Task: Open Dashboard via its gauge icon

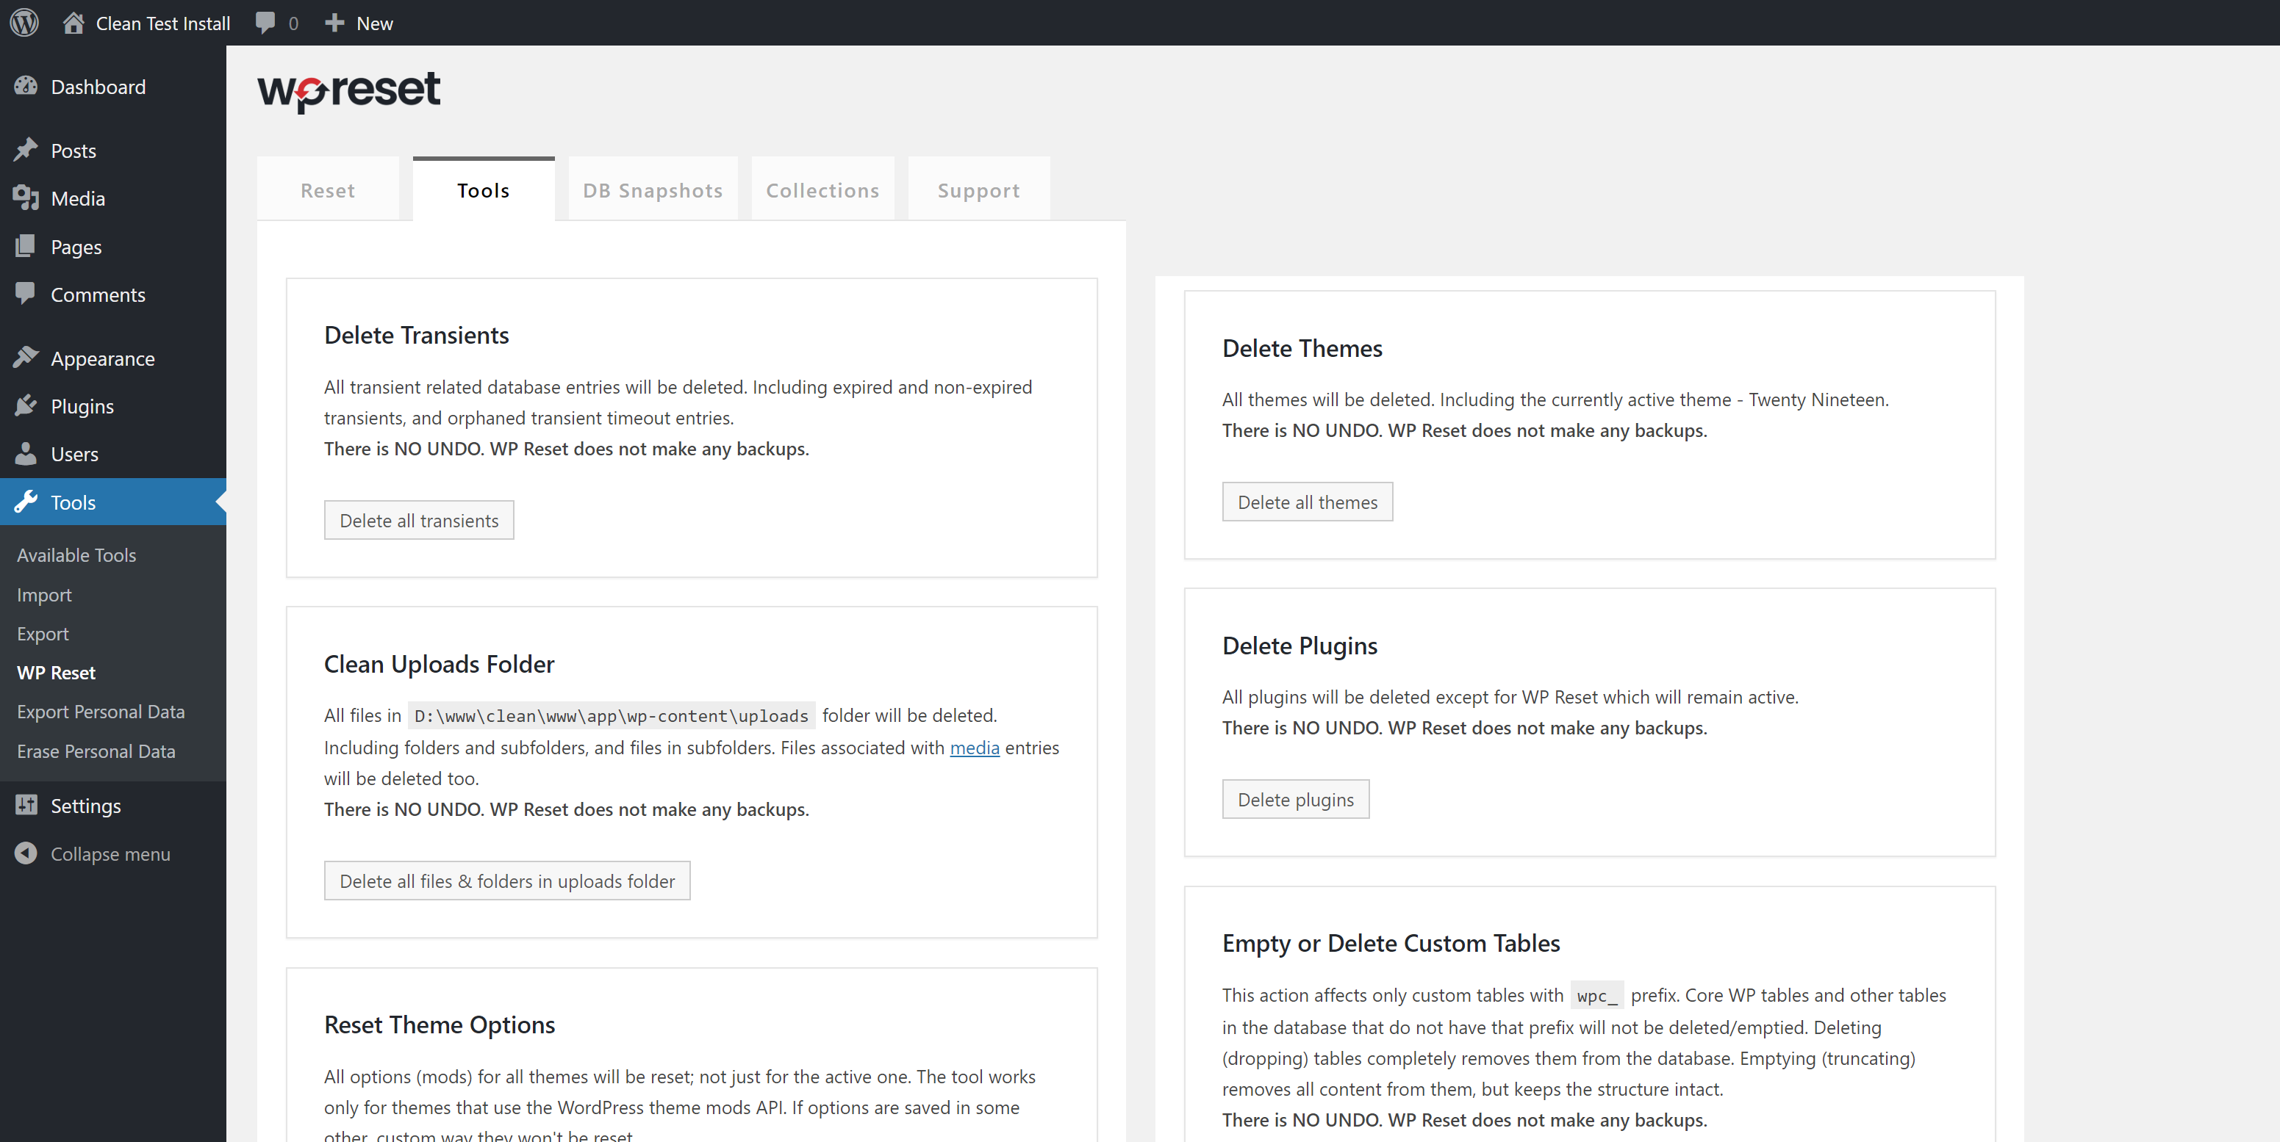Action: (26, 86)
